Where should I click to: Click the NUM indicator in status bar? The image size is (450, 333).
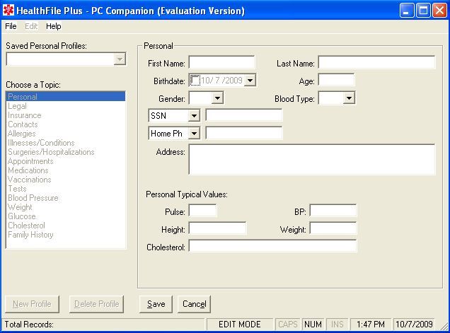coord(313,325)
